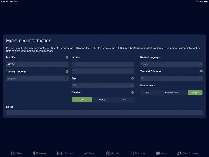Open the Reports documents icon
The image size is (209, 157).
[x=108, y=153]
